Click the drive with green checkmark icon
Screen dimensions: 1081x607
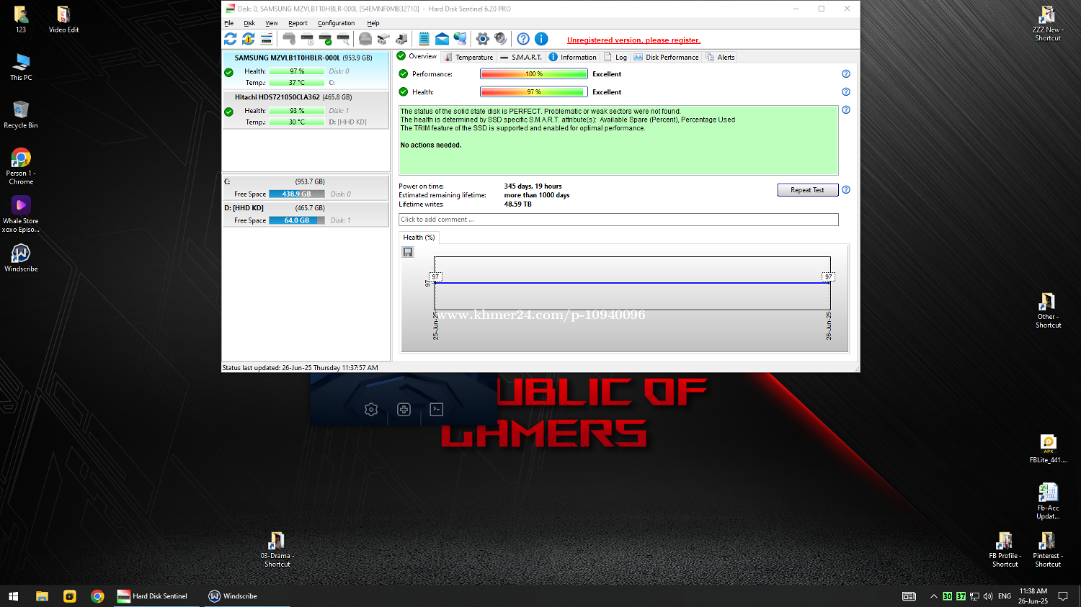pos(326,39)
